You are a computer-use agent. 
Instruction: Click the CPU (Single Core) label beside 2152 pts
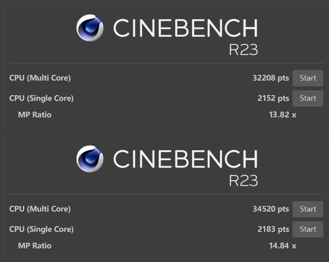[41, 98]
